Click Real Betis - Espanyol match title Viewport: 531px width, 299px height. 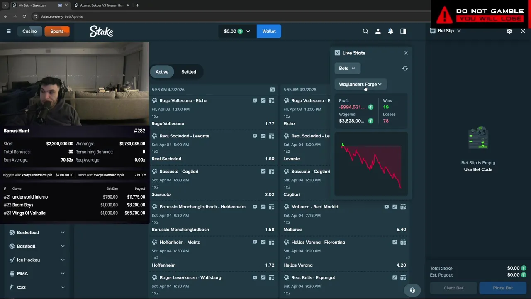(313, 277)
